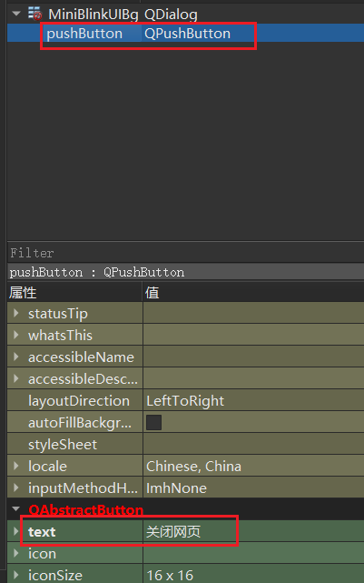Click the MiniBlinkUIBg dialog form icon
Viewport: 364px width, 583px height.
tap(34, 14)
